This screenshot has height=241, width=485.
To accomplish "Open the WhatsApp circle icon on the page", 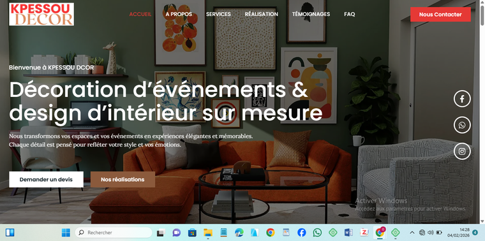I will 462,125.
